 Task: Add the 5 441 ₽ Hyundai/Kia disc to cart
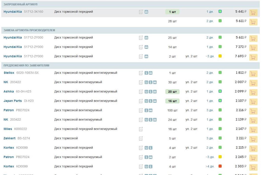point(253,13)
